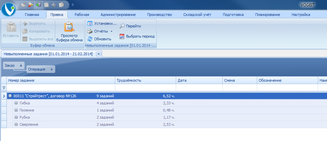The height and width of the screenshot is (141, 327).
Task: Click the Перейти magnifier icon
Action: tap(122, 26)
